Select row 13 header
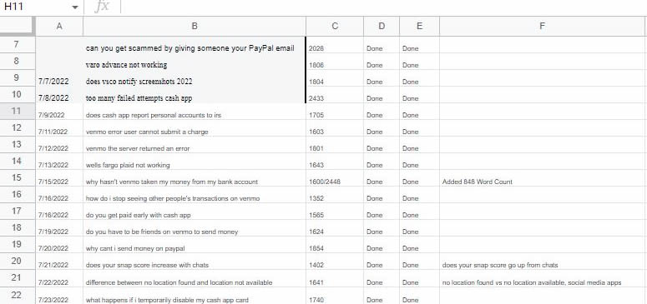Viewport: 647px width, 304px height. coord(17,145)
